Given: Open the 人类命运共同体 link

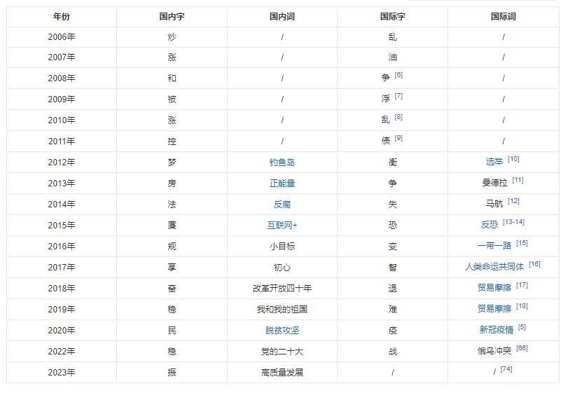Looking at the screenshot, I should [494, 267].
